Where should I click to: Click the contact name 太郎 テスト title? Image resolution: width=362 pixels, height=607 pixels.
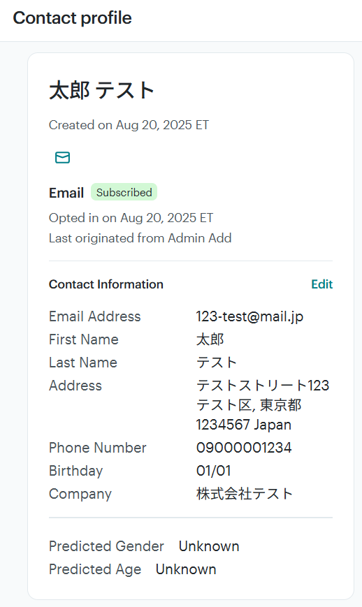102,90
